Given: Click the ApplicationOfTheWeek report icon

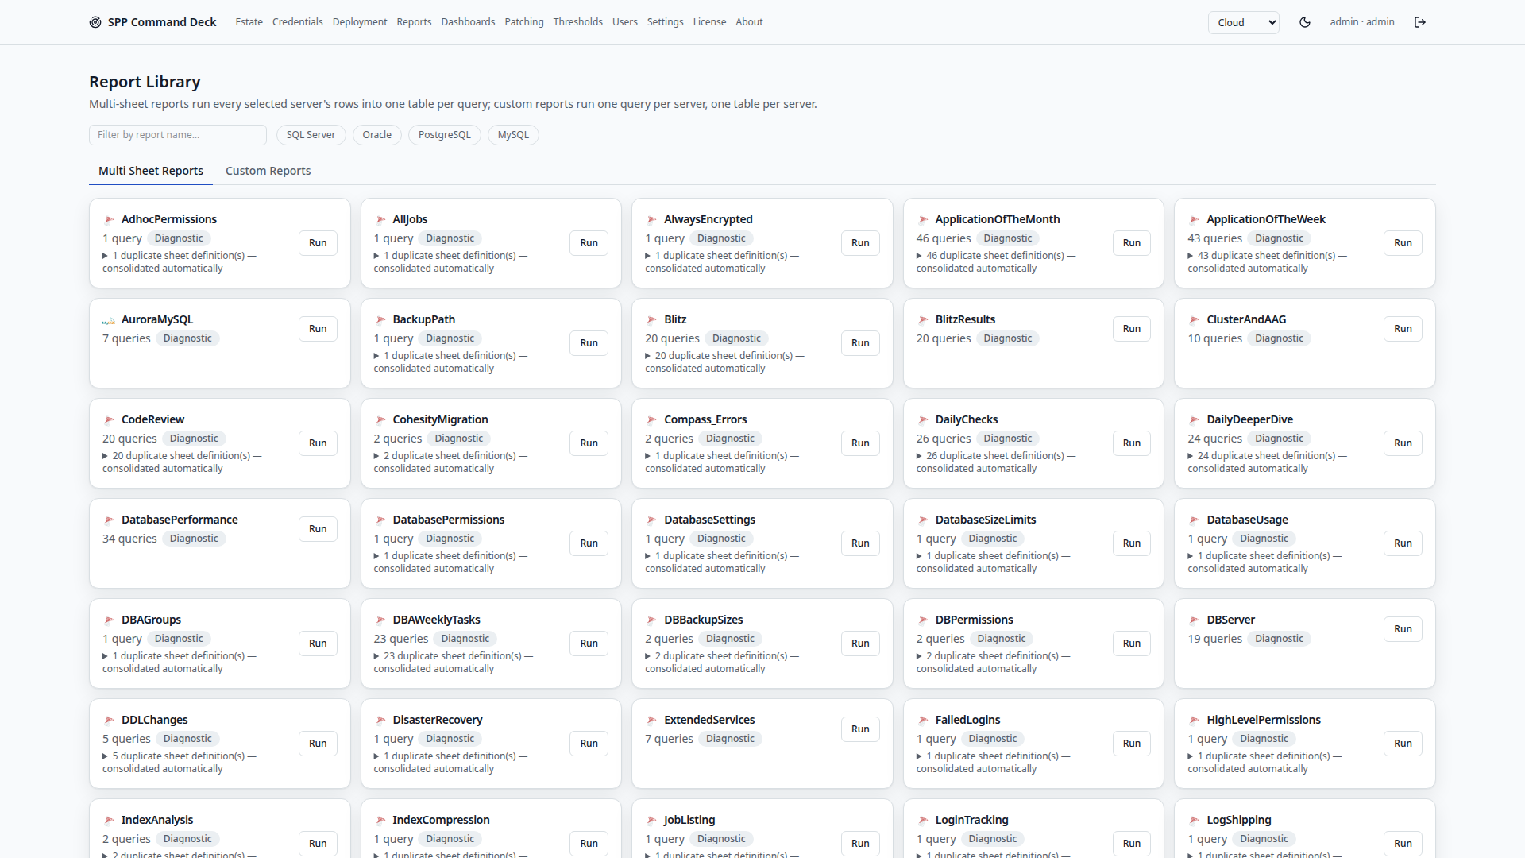Looking at the screenshot, I should tap(1195, 220).
